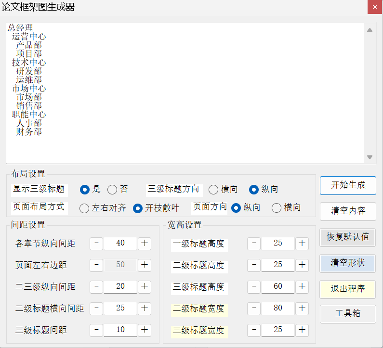Viewport: 383px width, 348px height.
Task: Increase 三级标题间距 with plus button
Action: (145, 330)
